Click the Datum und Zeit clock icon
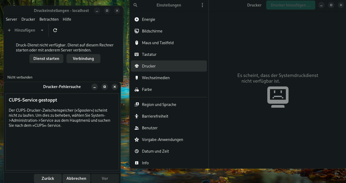 pyautogui.click(x=137, y=151)
